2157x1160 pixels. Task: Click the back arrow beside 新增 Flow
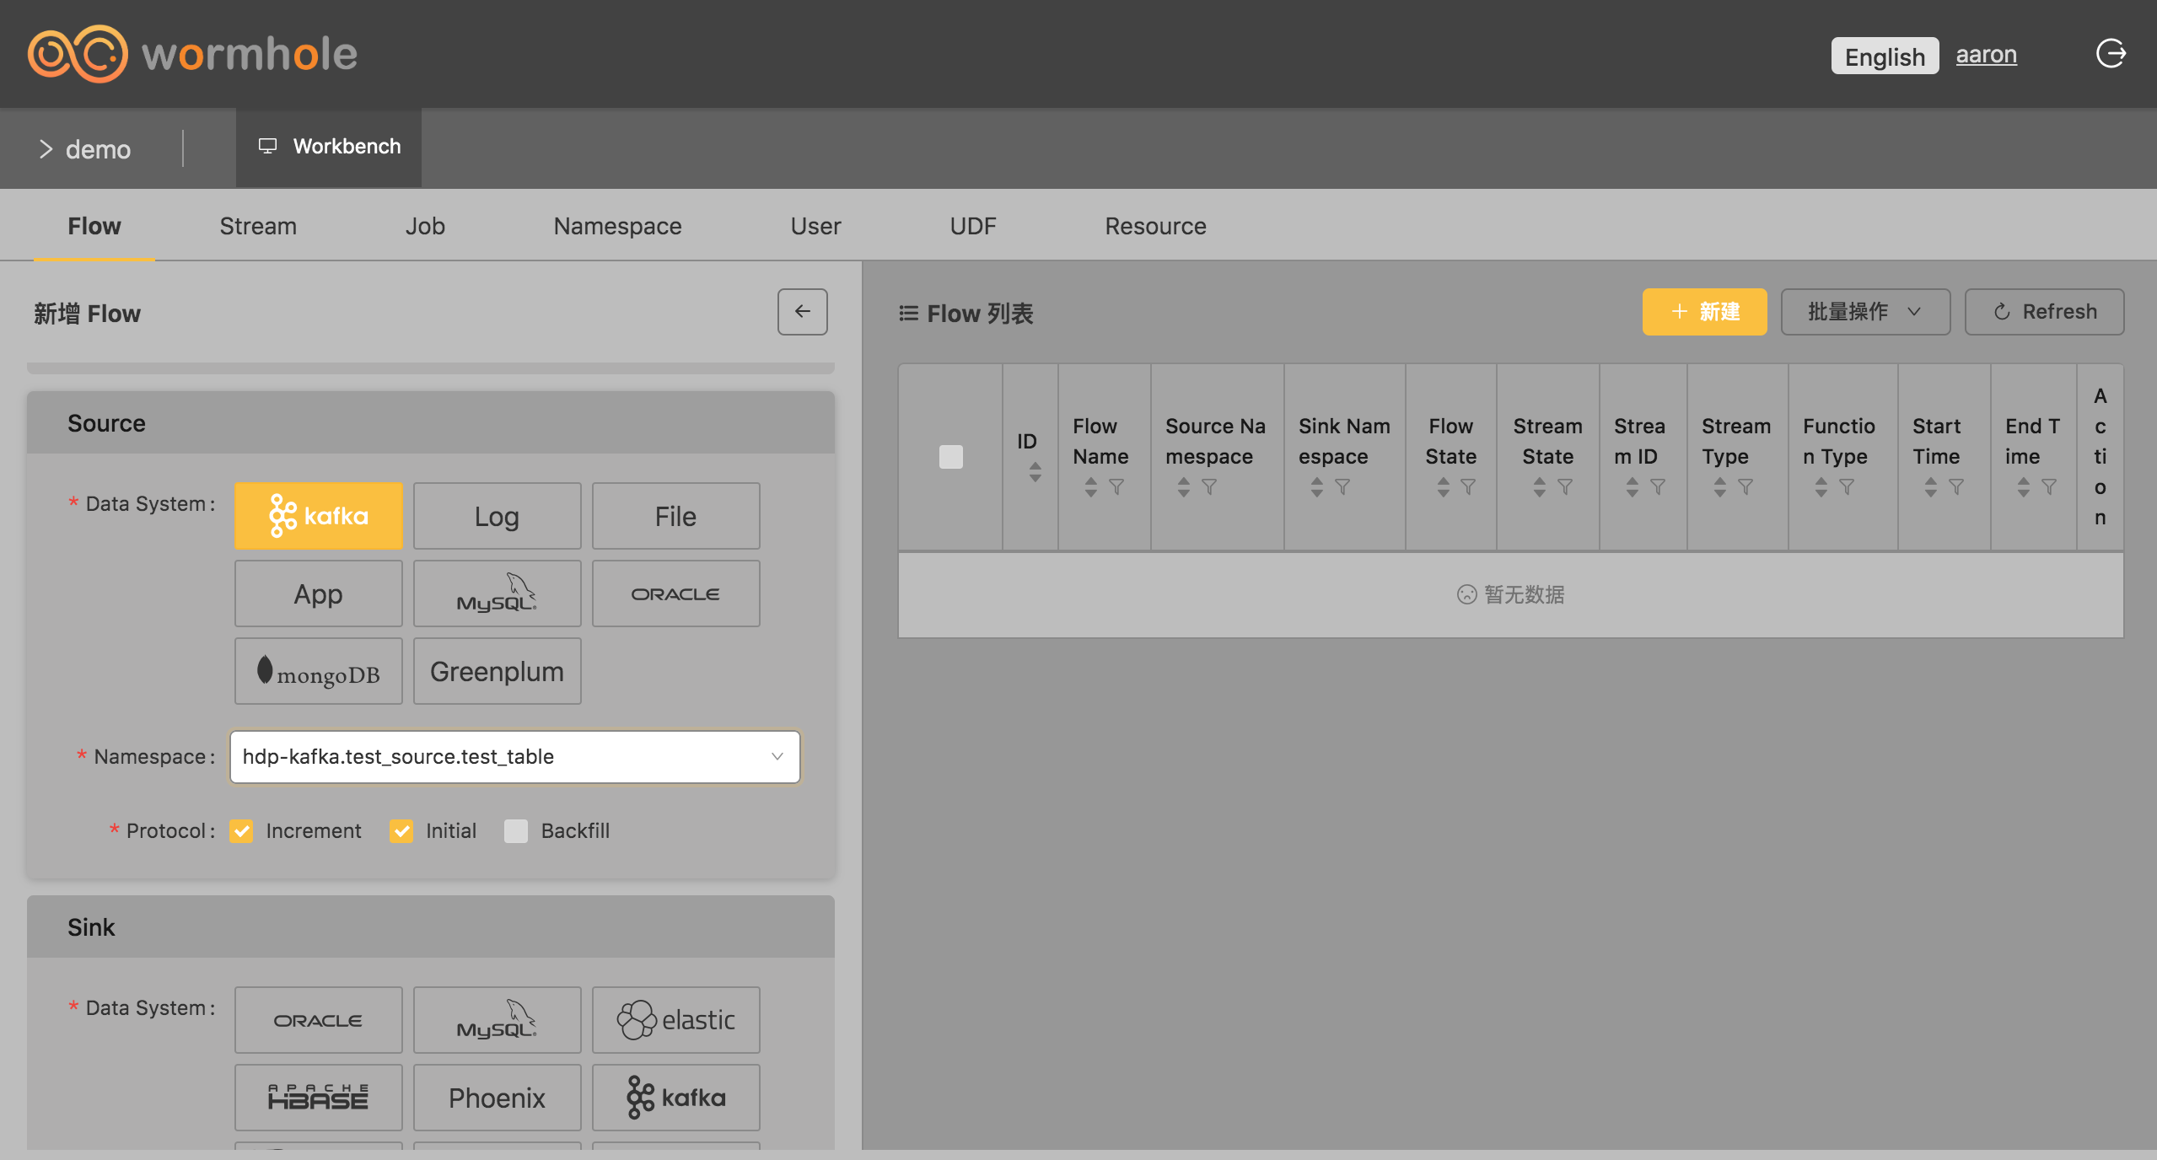click(802, 312)
